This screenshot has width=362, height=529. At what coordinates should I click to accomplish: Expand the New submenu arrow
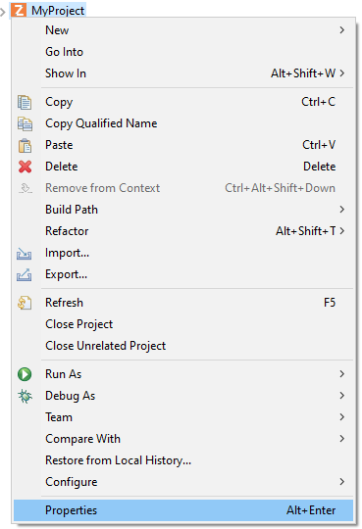point(342,30)
